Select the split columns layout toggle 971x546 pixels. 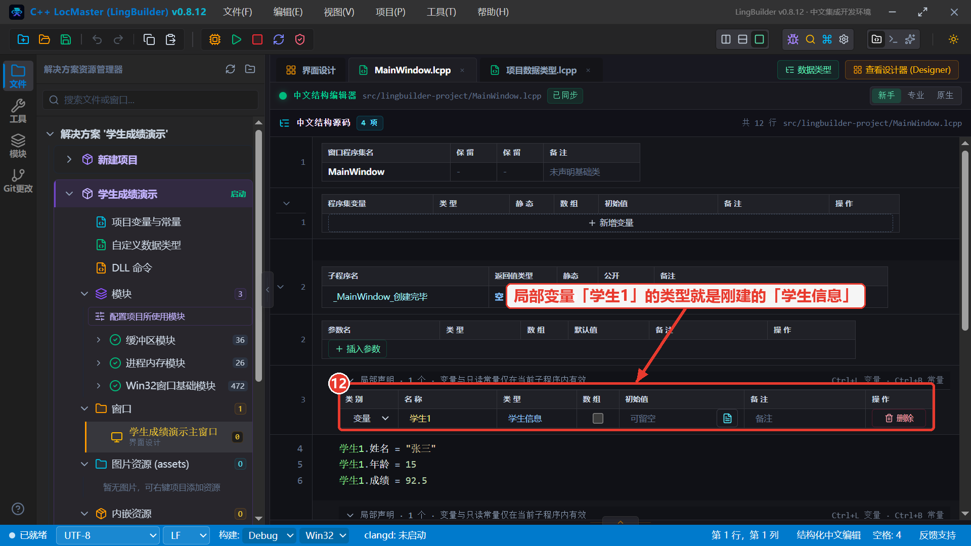(x=726, y=39)
